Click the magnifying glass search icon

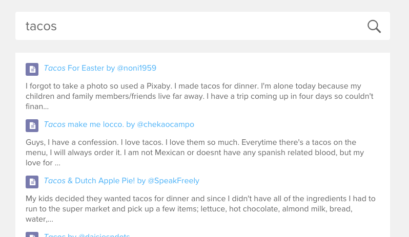(374, 26)
